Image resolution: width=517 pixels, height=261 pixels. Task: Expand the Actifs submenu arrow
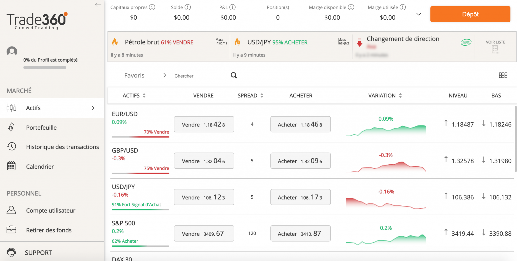click(x=93, y=108)
